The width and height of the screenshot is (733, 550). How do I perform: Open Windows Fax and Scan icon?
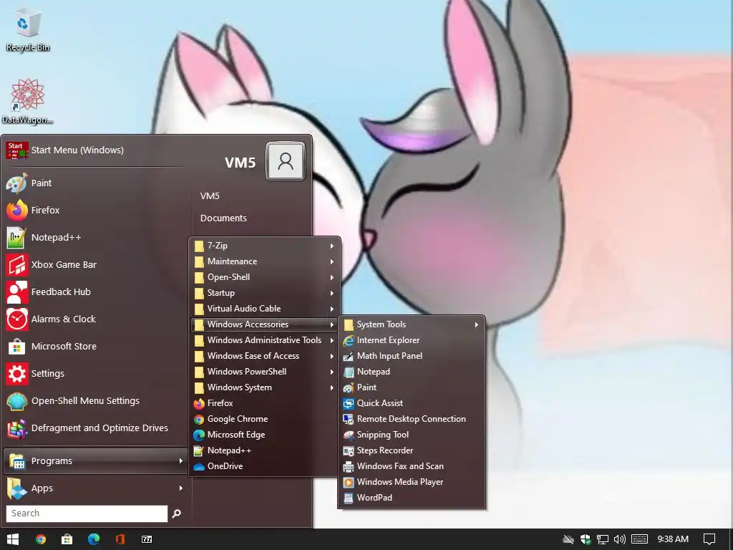(x=349, y=466)
